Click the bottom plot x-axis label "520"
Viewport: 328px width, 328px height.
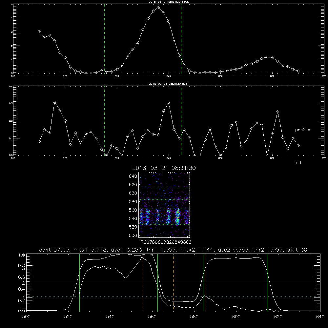pyautogui.click(x=68, y=317)
